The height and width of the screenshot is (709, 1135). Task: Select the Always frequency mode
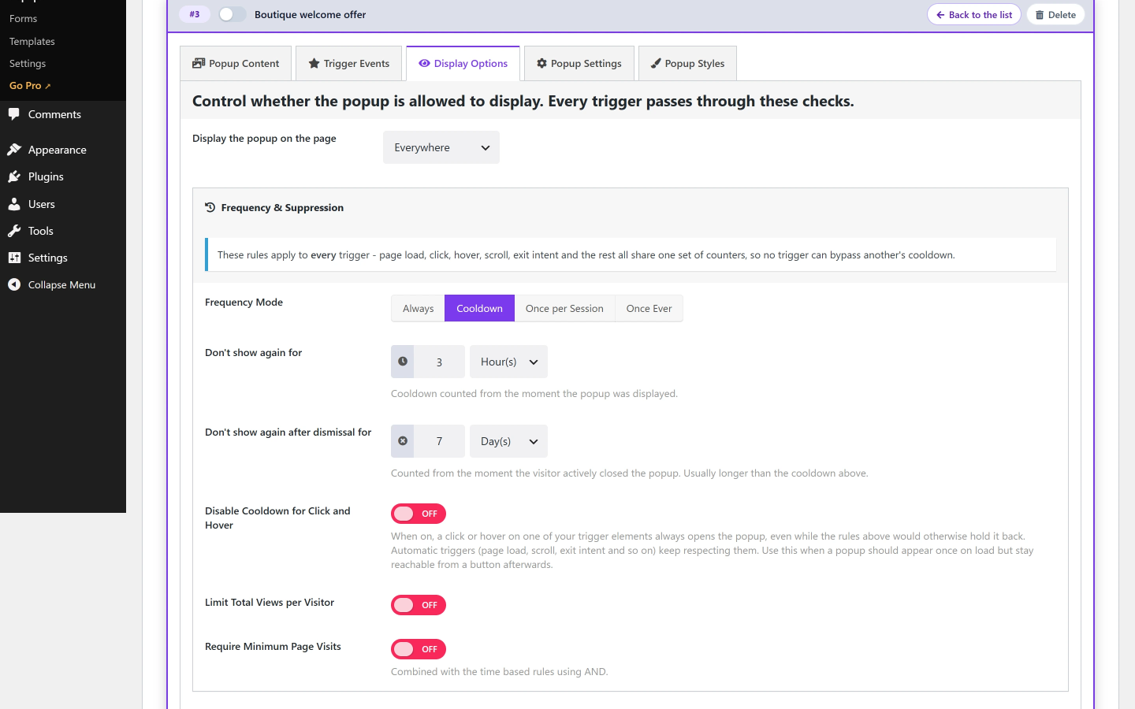419,309
